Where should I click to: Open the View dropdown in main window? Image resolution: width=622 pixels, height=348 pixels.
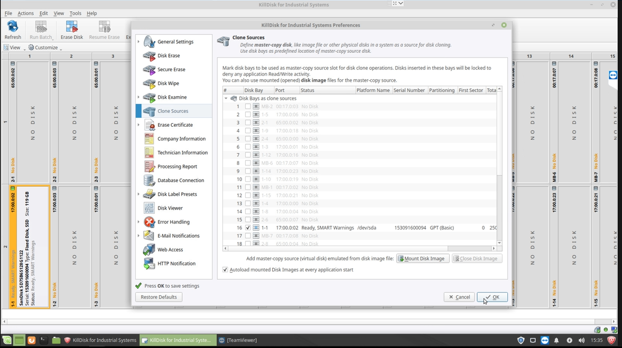point(14,48)
